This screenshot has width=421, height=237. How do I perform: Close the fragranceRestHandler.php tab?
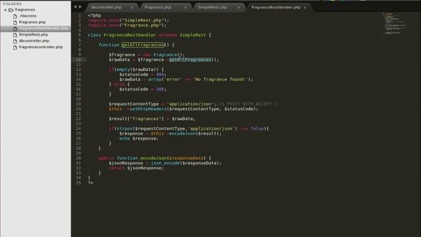coord(305,8)
